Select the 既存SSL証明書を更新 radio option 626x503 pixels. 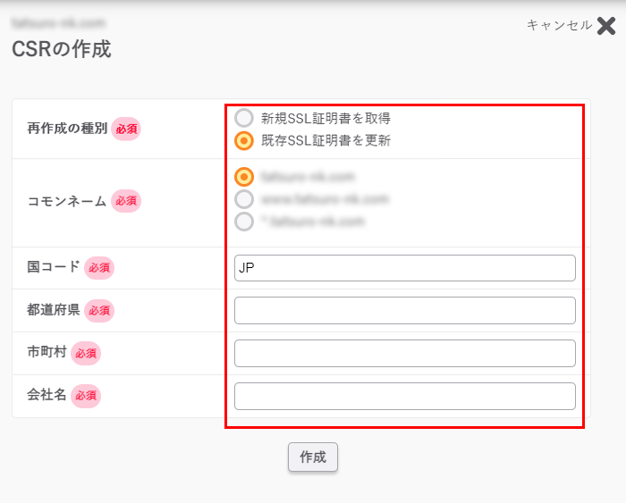(244, 140)
